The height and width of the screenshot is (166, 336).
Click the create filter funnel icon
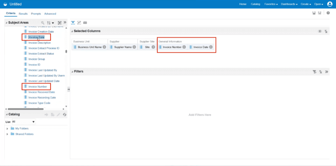pos(314,72)
